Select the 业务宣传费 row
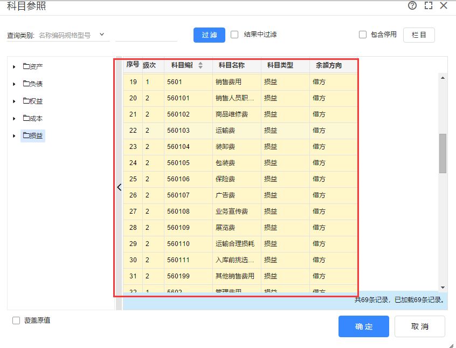Viewport: 456px width, 348px height. [x=240, y=211]
